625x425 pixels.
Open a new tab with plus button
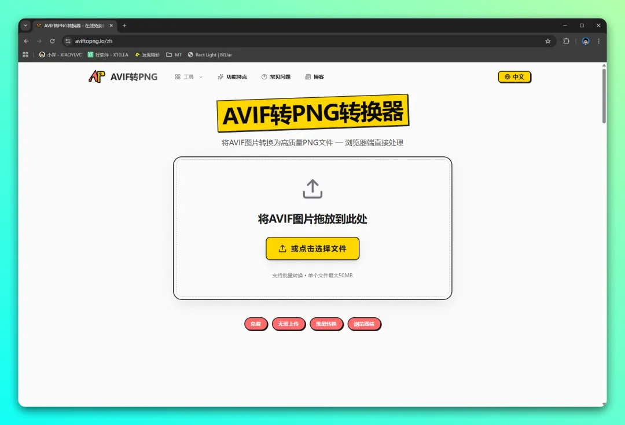[x=124, y=25]
